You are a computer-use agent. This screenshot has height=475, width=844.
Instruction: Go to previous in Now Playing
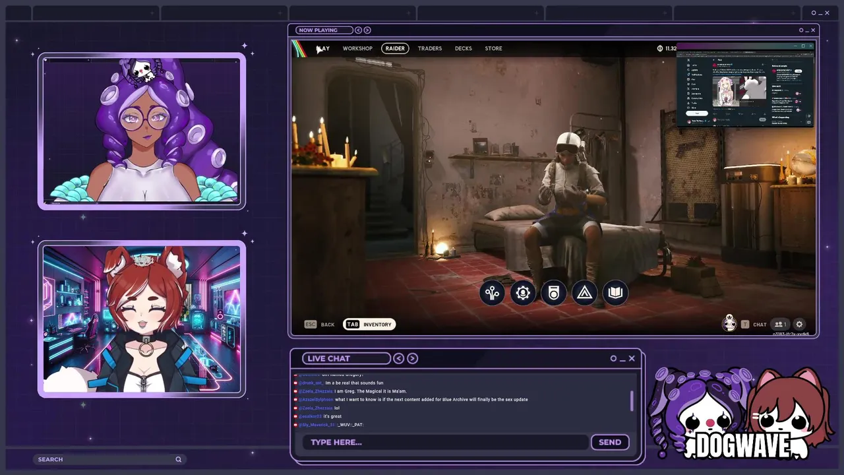[x=358, y=30]
